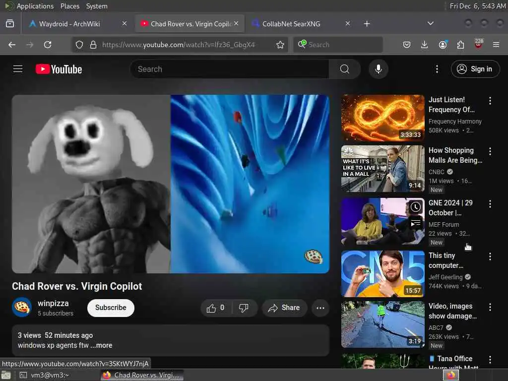Open tracking protection shield icon
Image resolution: width=508 pixels, height=381 pixels.
79,45
